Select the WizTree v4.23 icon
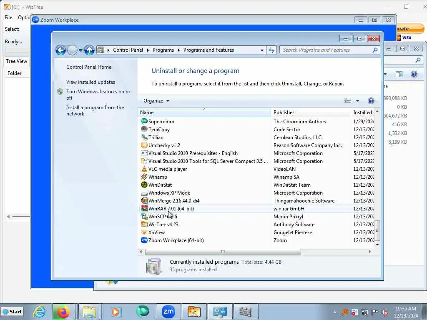This screenshot has height=320, width=427. [x=144, y=224]
